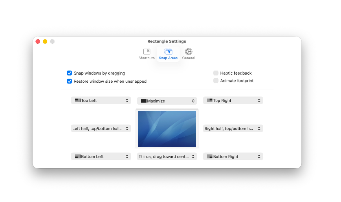
Task: Click the Snap Areas tab label
Action: (x=168, y=58)
